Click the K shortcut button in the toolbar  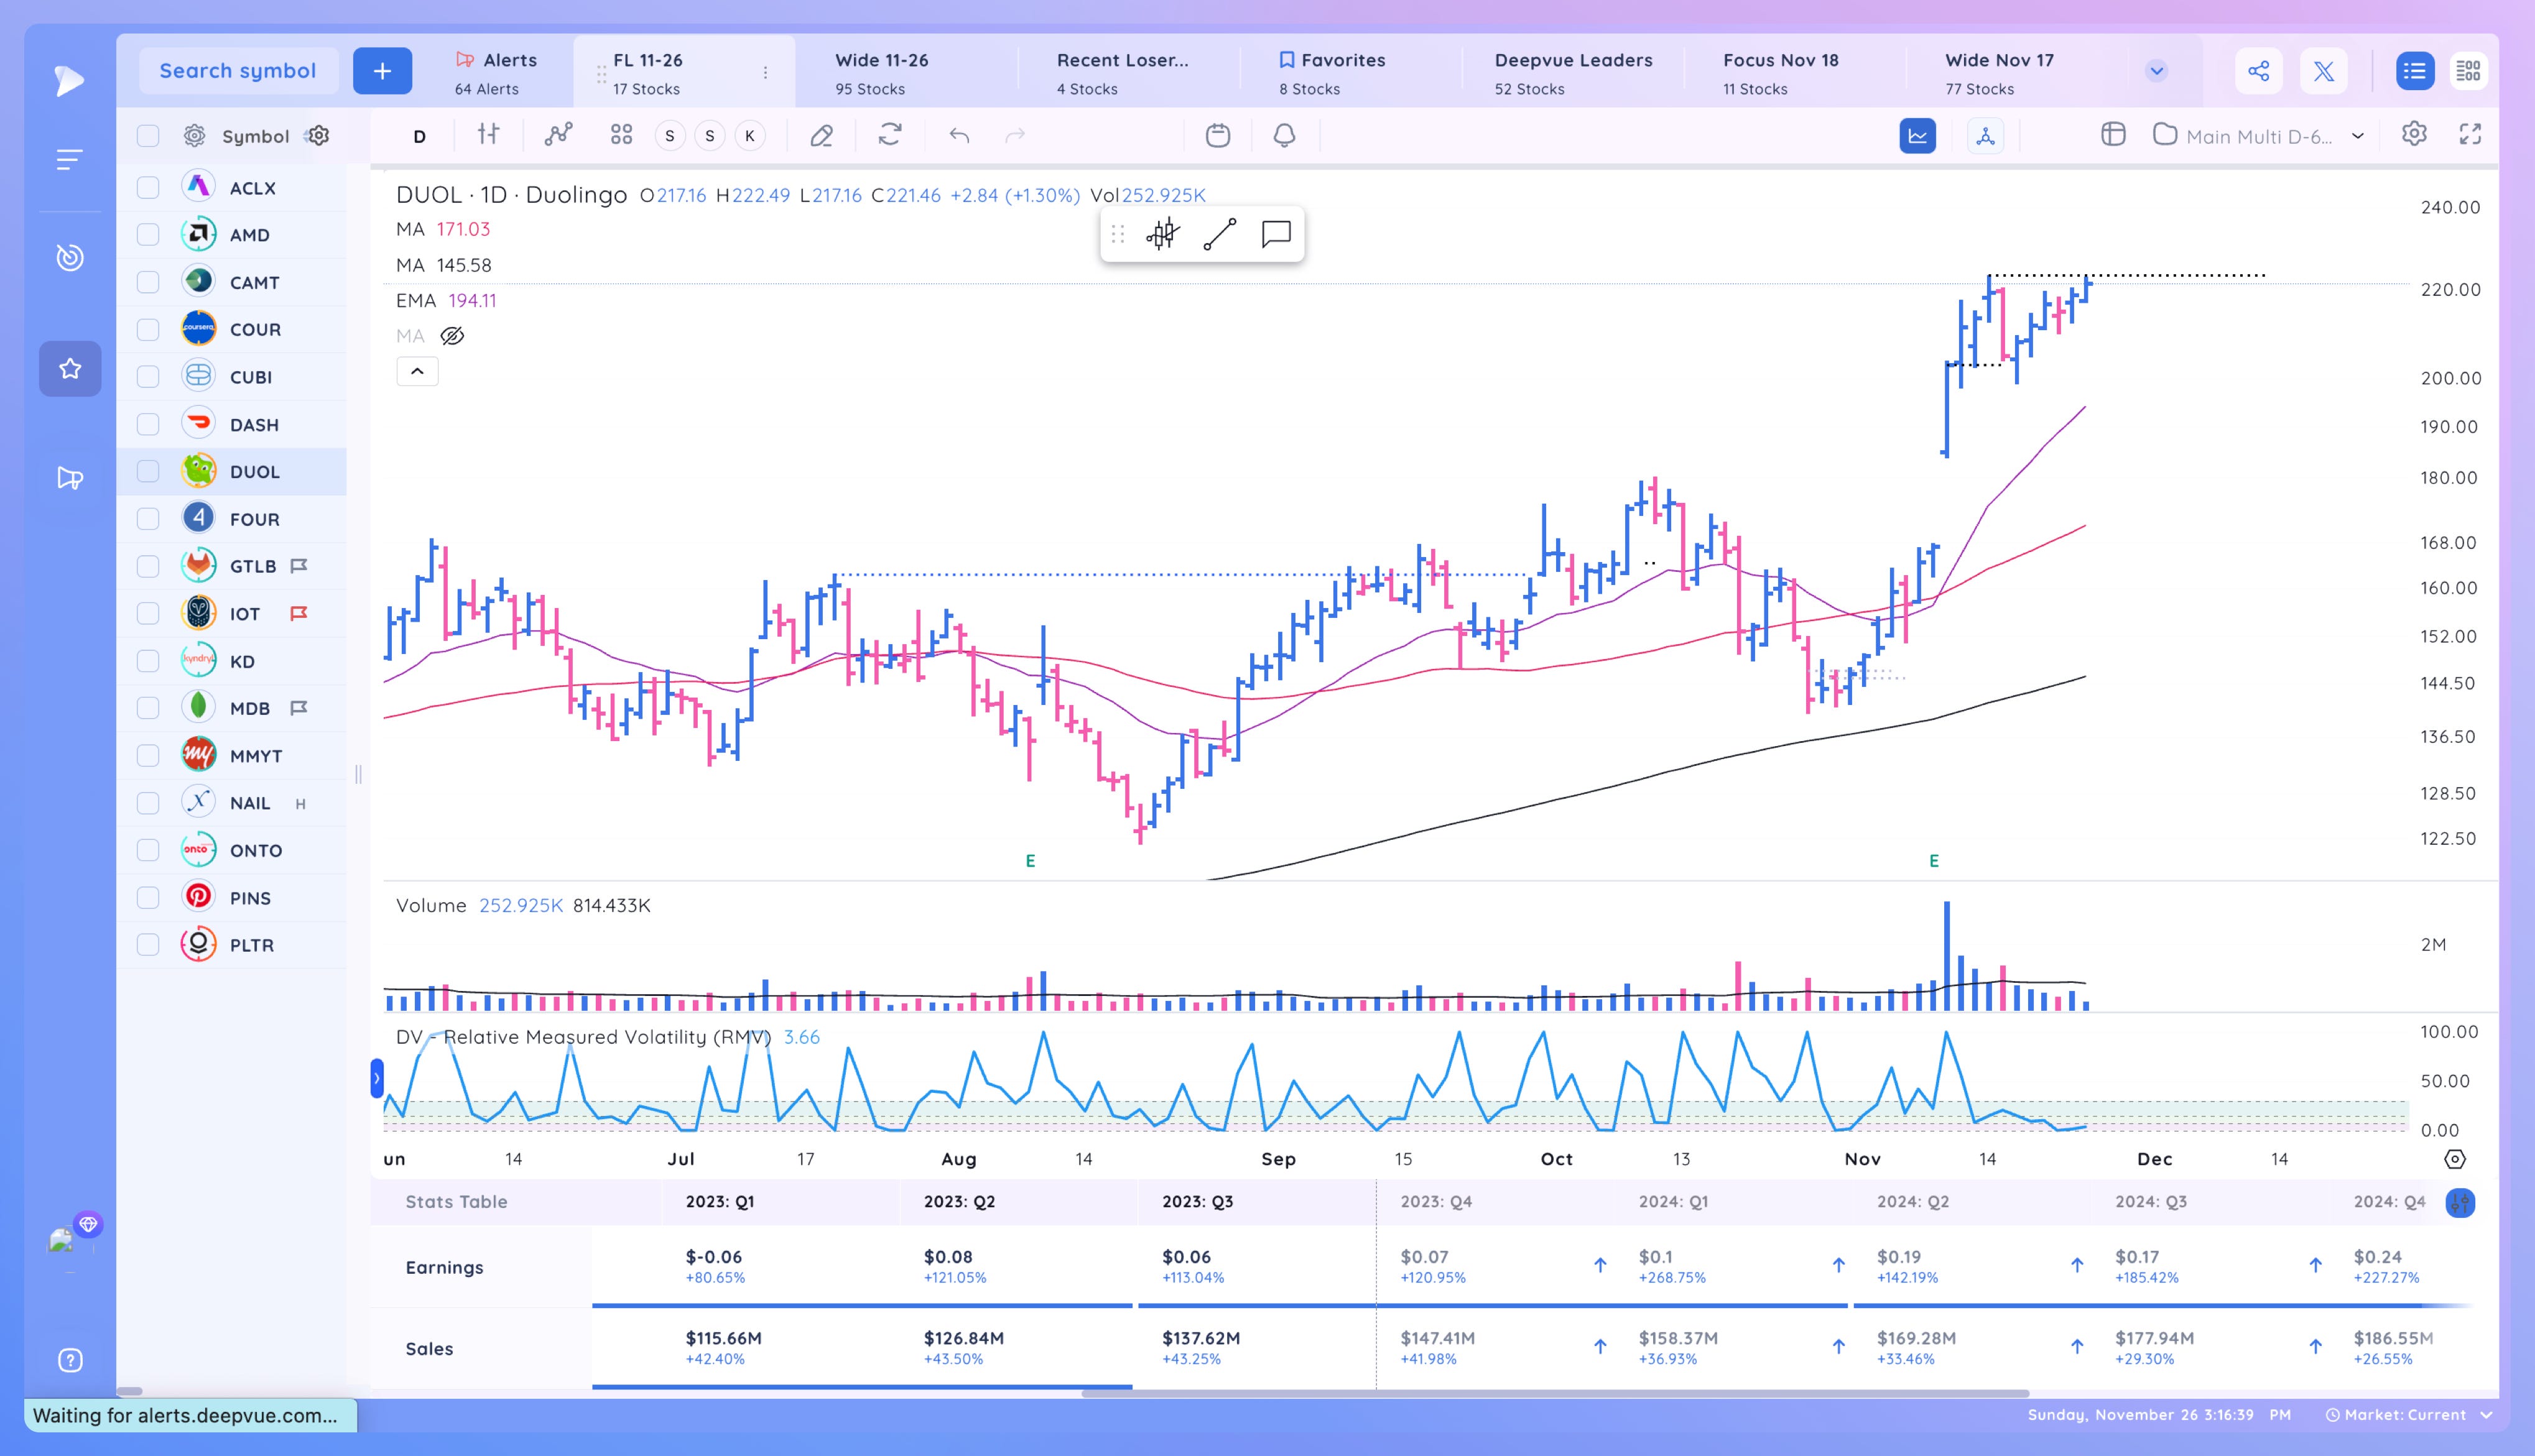pos(749,136)
